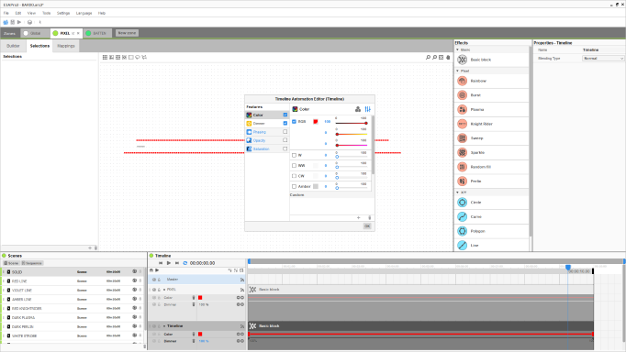Open the Blending Type dropdown

(x=603, y=59)
